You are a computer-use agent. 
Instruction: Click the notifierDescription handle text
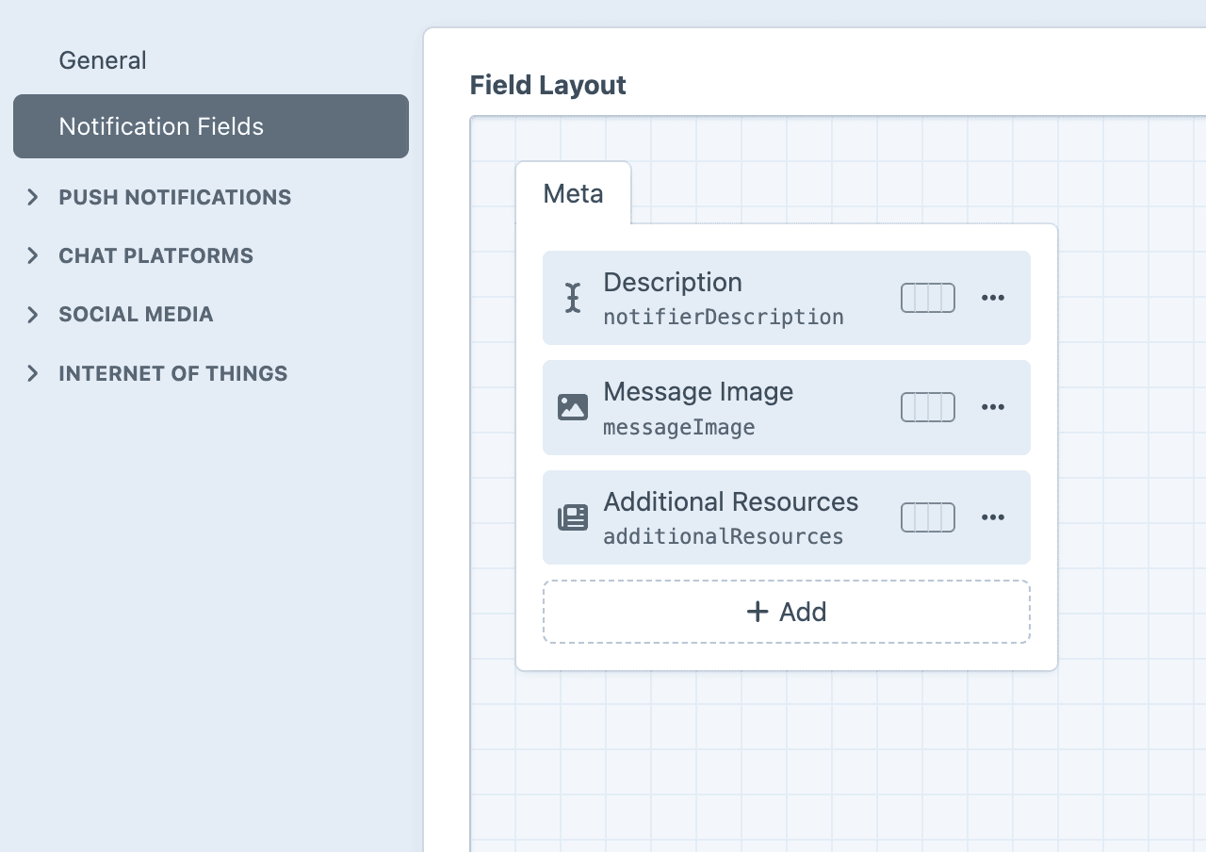[724, 317]
